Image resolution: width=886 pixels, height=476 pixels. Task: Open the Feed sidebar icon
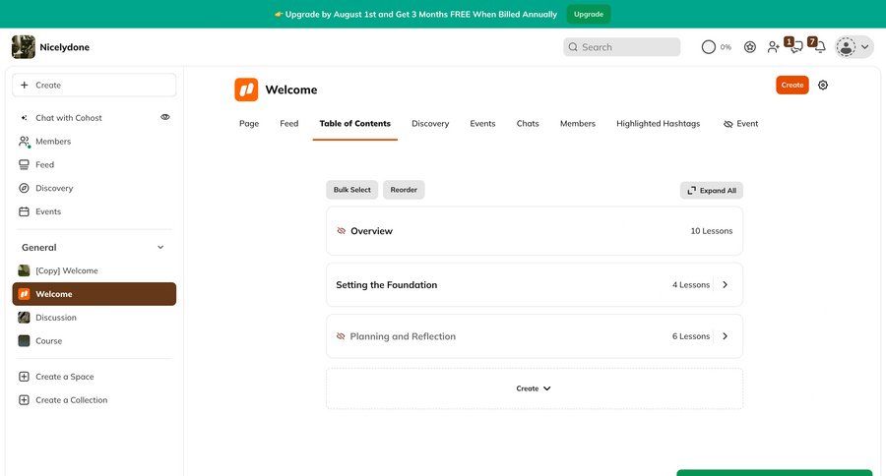click(x=24, y=165)
